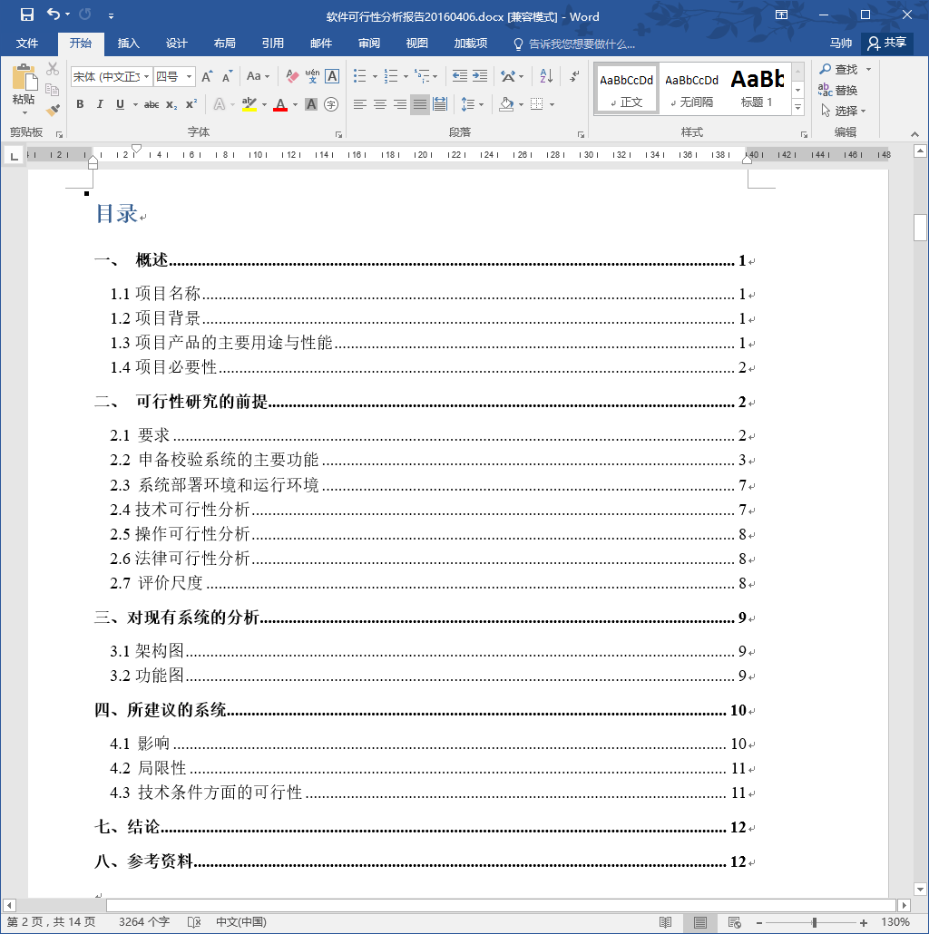This screenshot has height=934, width=929.
Task: Open the borders dropdown
Action: (x=553, y=105)
